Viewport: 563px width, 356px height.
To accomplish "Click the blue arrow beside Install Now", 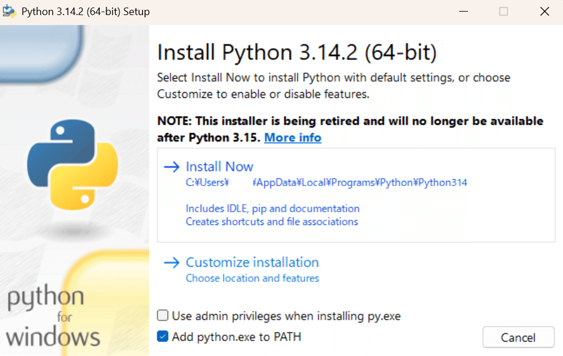I will [x=172, y=166].
